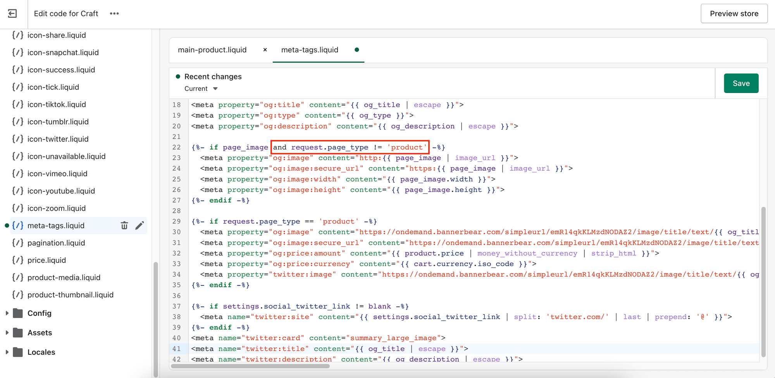Image resolution: width=775 pixels, height=378 pixels.
Task: Switch to the main-product.liquid tab
Action: tap(212, 50)
